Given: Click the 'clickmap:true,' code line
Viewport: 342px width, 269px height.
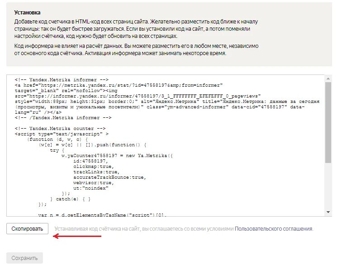Looking at the screenshot, I should coord(94,167).
